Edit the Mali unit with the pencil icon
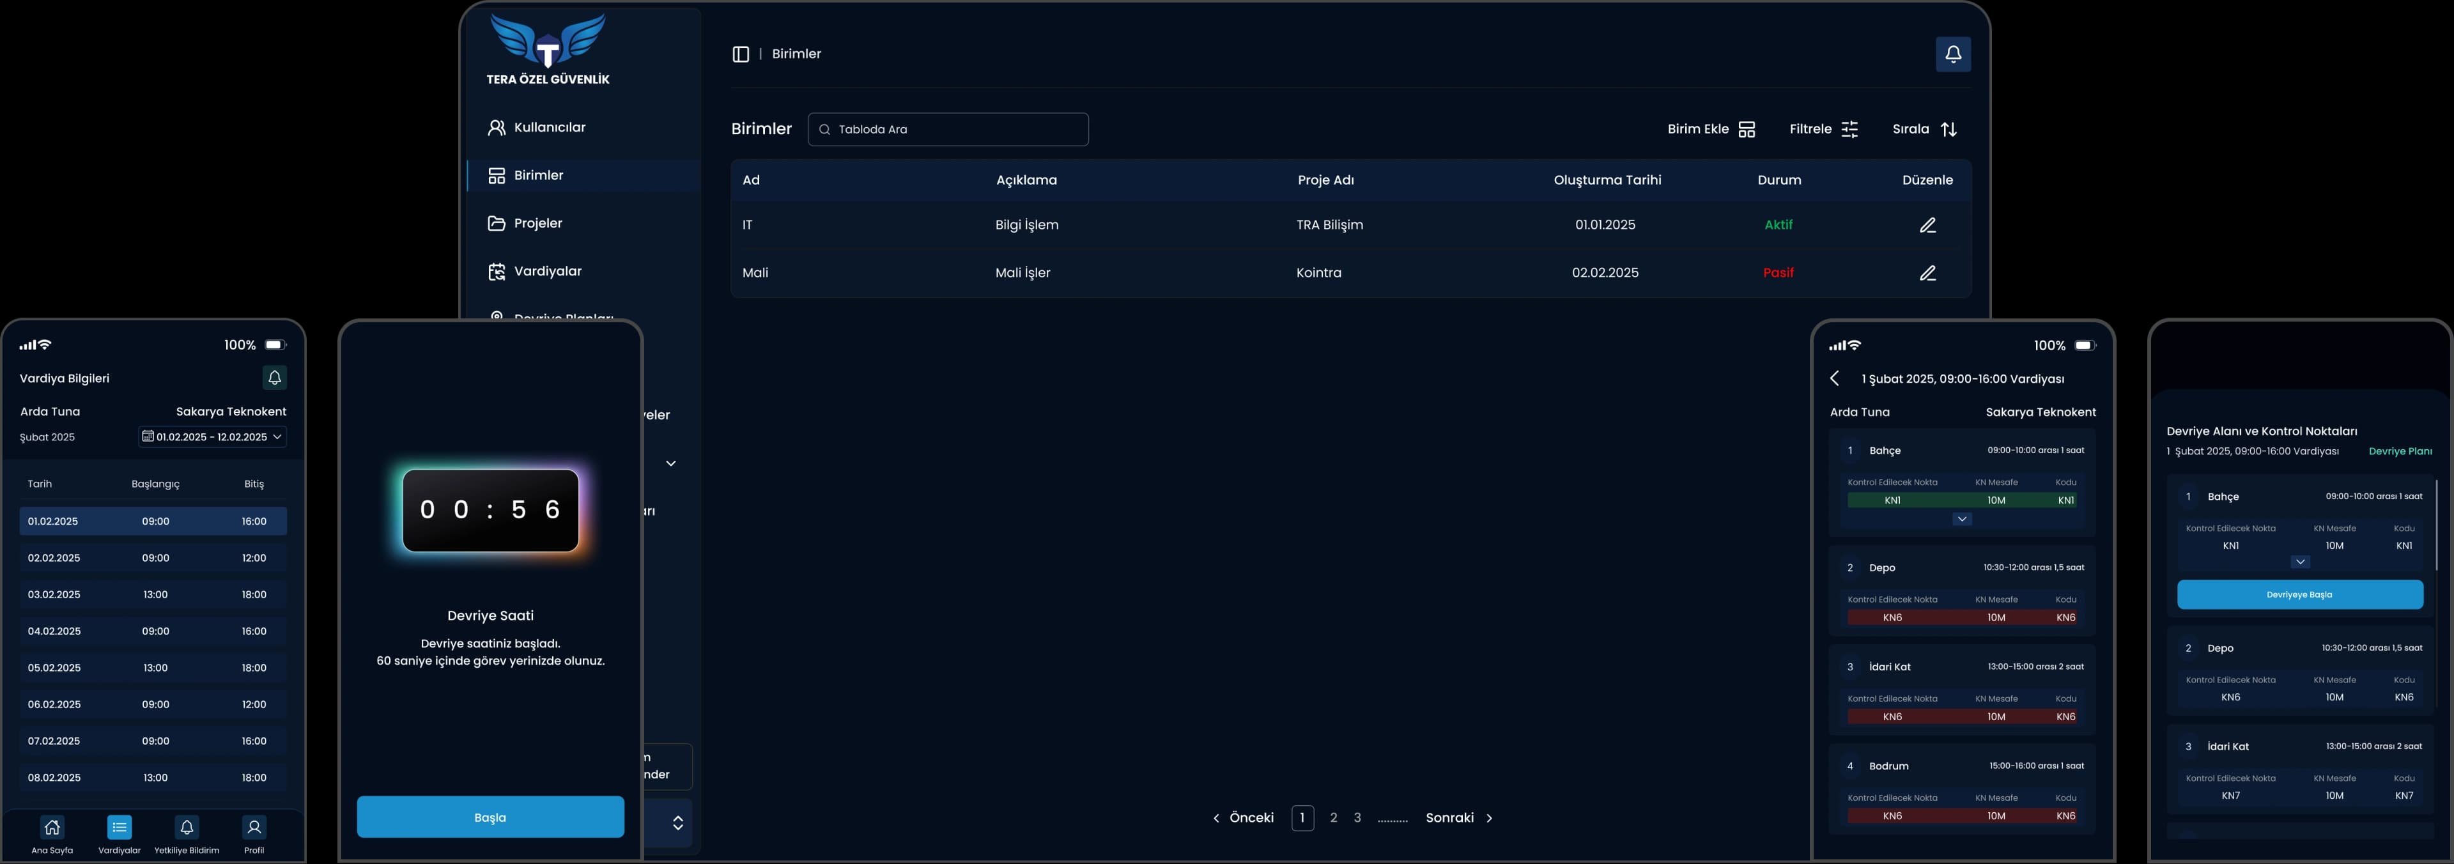The image size is (2454, 864). (1928, 272)
